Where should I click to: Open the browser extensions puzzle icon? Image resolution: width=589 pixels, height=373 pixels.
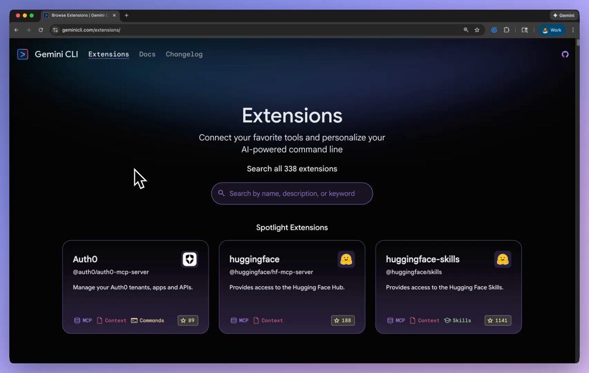click(x=507, y=30)
